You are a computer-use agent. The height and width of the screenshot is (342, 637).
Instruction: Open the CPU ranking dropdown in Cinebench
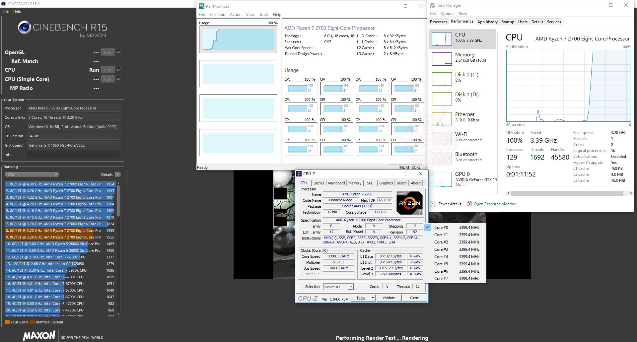(x=32, y=174)
